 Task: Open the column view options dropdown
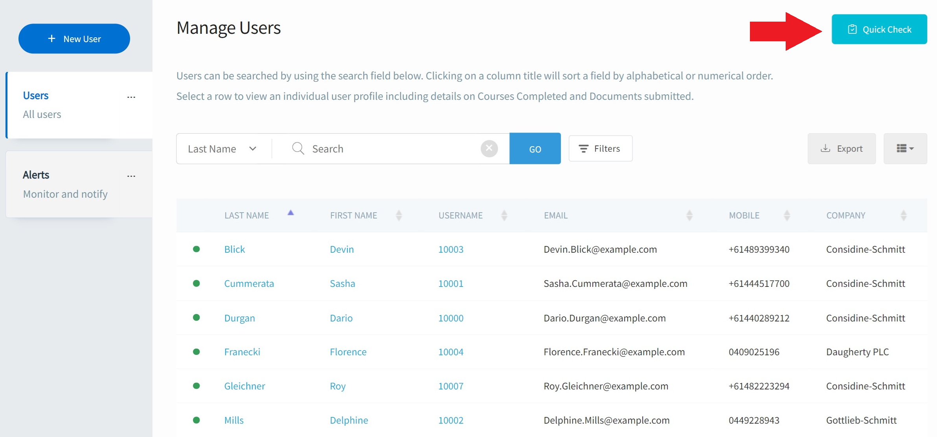pos(905,149)
